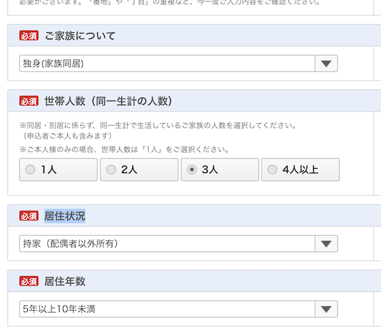Viewport: 381px width, 331px height.
Task: Click the 居住年数 section heading
Action: 65,282
